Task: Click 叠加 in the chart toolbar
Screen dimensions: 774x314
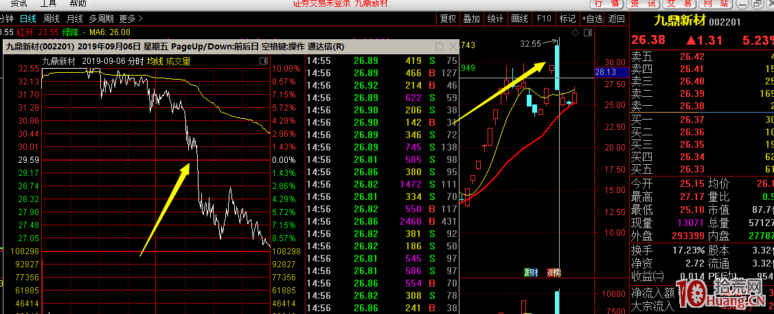Action: point(471,19)
